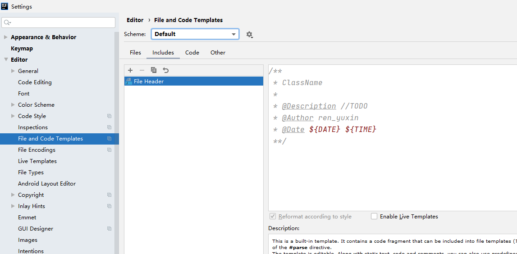Select the File Header template row
This screenshot has width=517, height=254.
(193, 82)
